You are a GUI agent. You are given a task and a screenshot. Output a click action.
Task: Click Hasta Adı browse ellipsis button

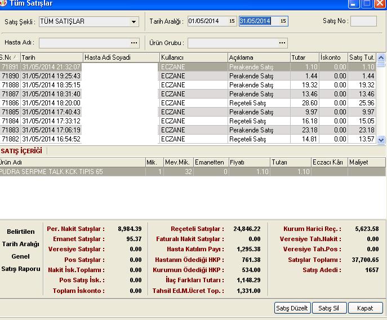click(x=134, y=43)
